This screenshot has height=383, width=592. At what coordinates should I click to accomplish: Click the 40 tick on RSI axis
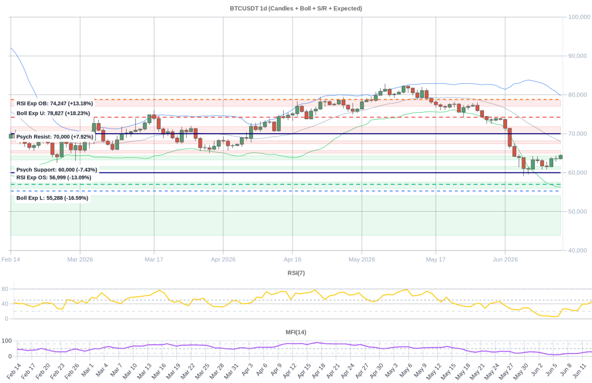point(5,304)
